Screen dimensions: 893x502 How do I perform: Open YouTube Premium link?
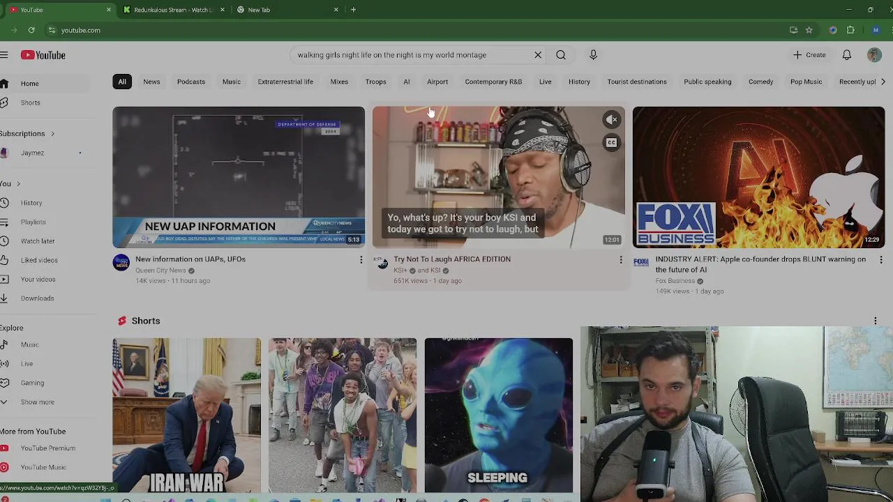[x=45, y=448]
